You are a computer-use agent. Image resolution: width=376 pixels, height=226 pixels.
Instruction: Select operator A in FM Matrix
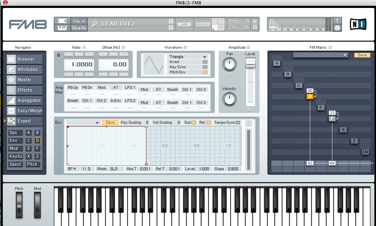[277, 63]
